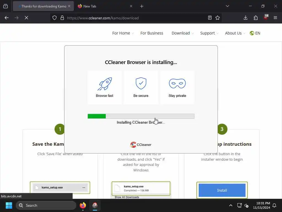Bookmark this page with the star icon

click(218, 18)
